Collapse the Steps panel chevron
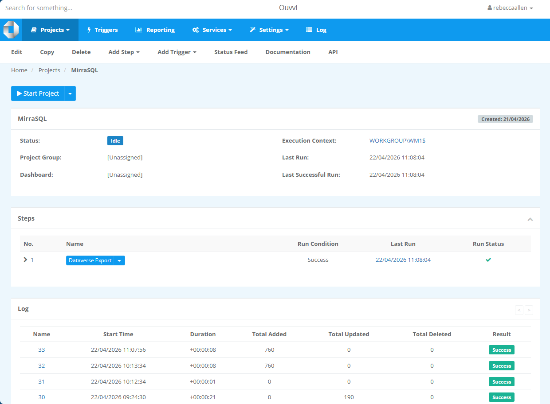The width and height of the screenshot is (550, 404). tap(530, 219)
